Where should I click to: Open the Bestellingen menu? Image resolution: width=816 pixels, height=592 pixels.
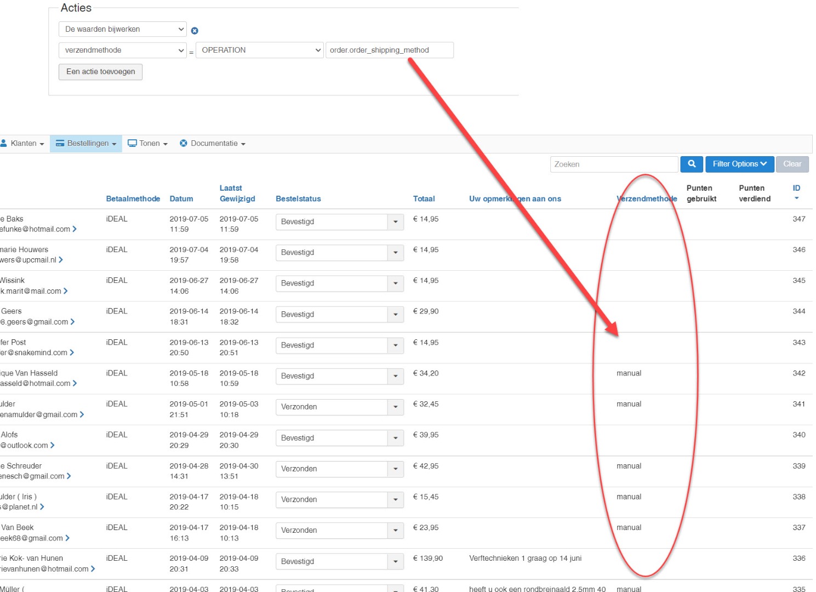(86, 143)
